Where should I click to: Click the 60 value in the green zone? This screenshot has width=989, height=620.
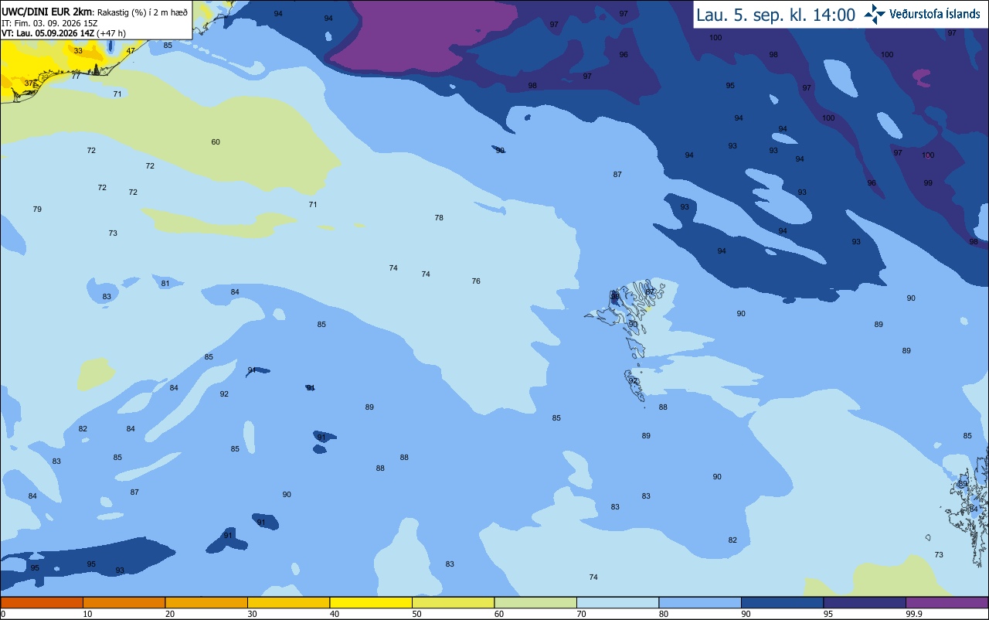coord(216,141)
